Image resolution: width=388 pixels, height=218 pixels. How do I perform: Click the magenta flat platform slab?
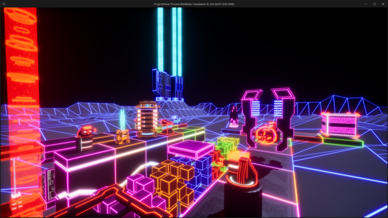[190, 149]
